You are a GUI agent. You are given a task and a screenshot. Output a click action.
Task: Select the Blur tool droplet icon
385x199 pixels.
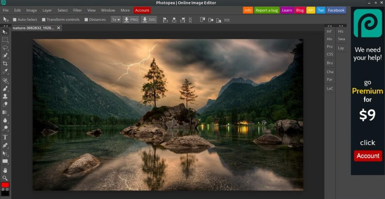click(5, 120)
